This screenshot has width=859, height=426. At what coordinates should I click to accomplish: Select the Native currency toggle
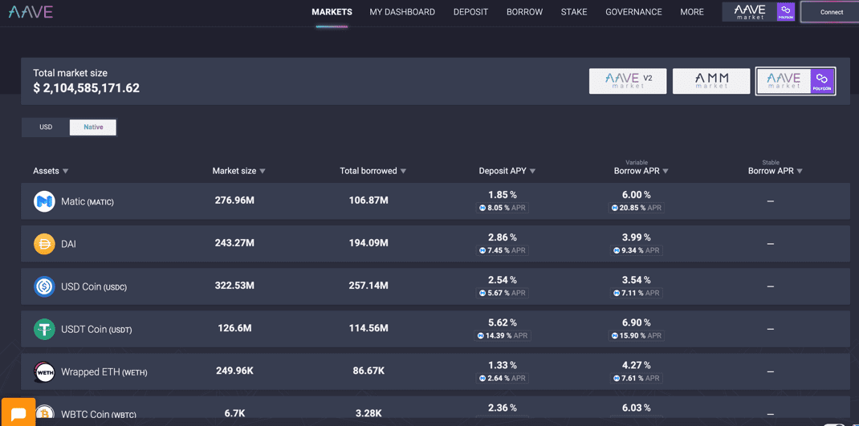pos(92,127)
